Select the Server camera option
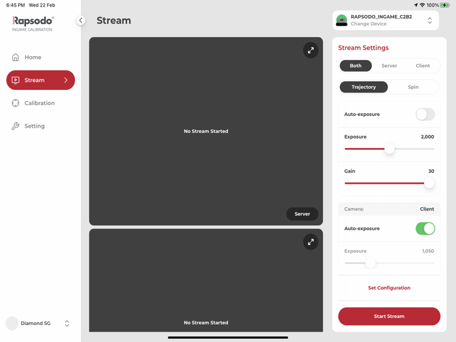This screenshot has width=456, height=342. point(389,66)
